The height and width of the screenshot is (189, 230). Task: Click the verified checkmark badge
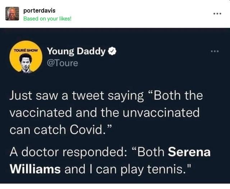pos(112,52)
